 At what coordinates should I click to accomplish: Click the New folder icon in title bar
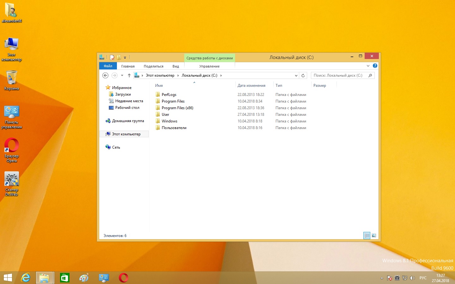point(119,57)
